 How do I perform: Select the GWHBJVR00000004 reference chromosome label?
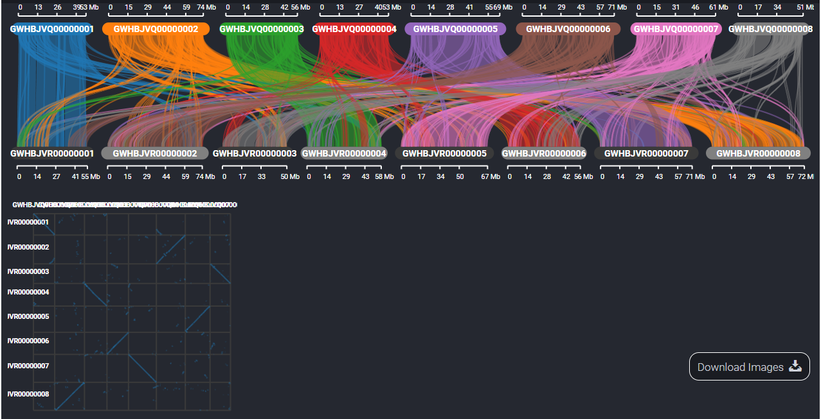[x=344, y=154]
